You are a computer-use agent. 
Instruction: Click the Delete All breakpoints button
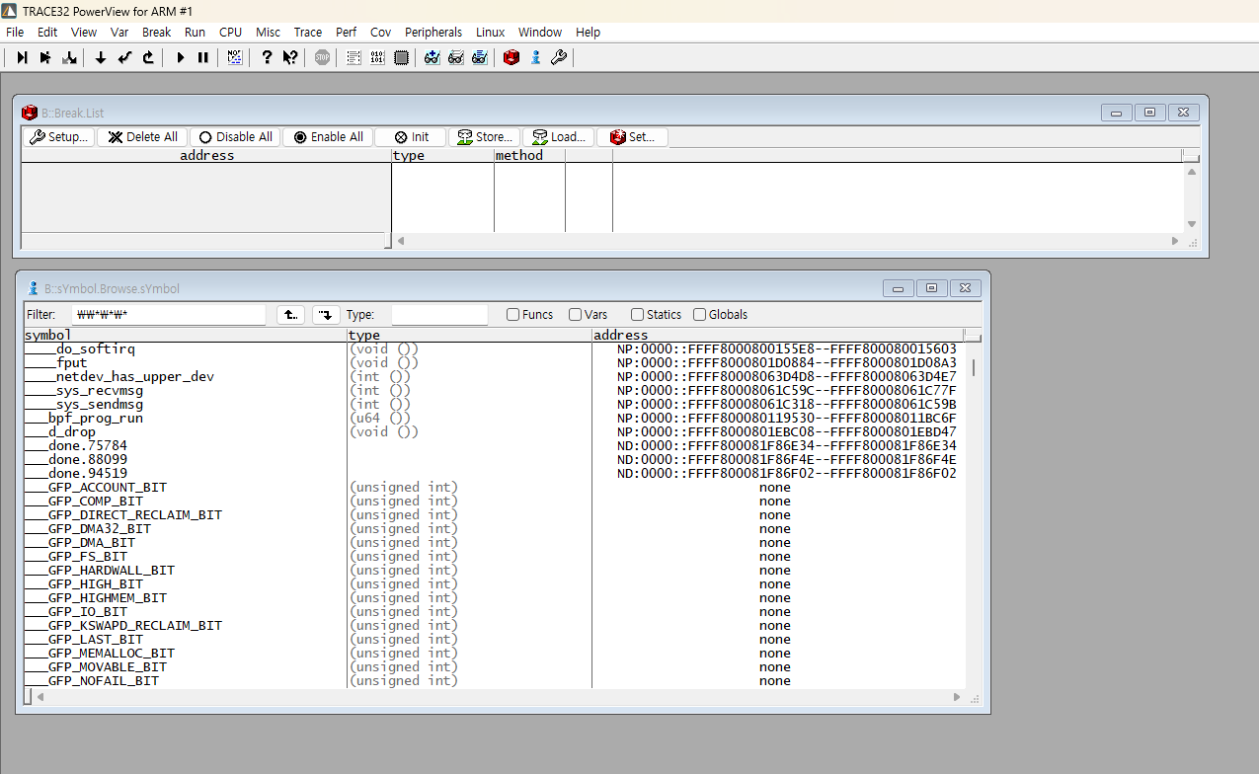(x=142, y=136)
